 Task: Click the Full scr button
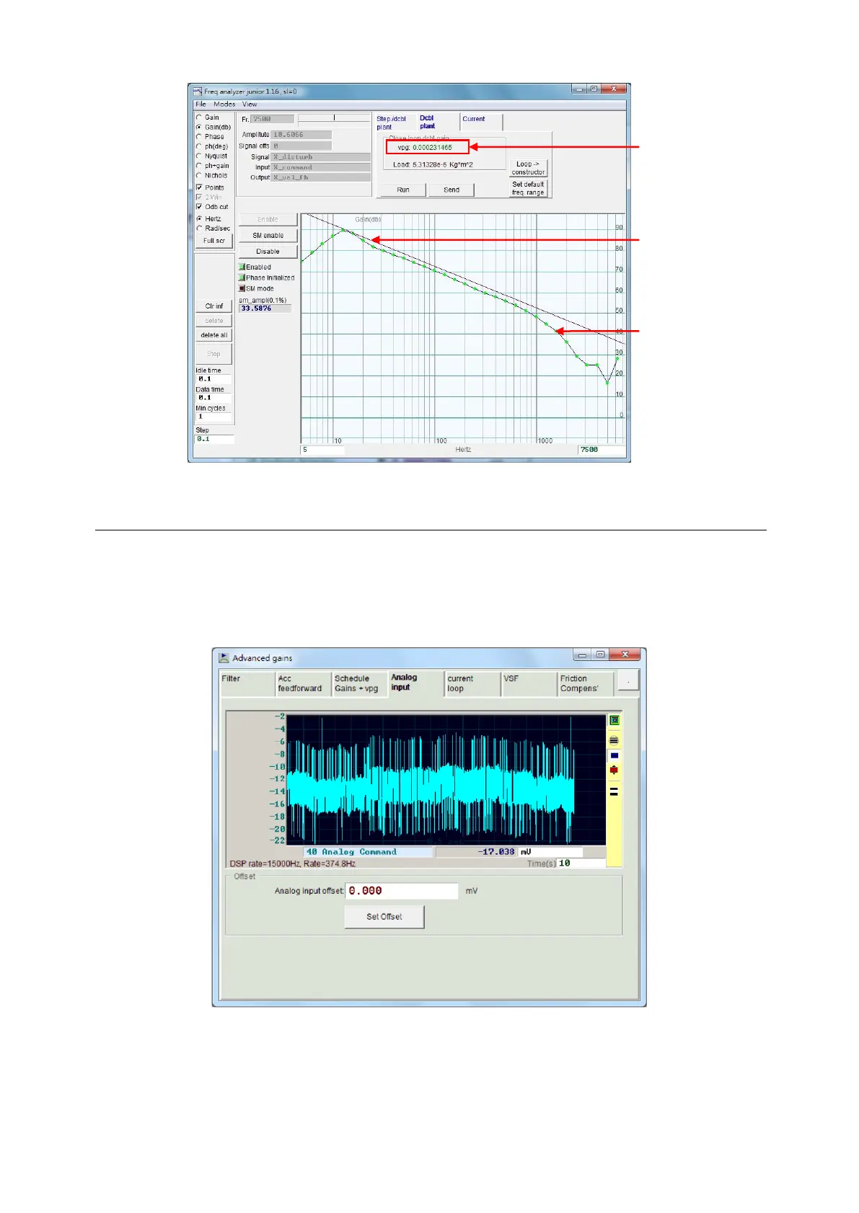tap(214, 241)
